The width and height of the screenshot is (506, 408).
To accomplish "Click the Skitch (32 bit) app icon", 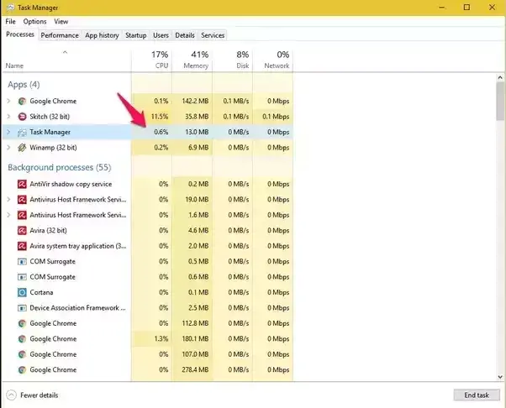I will (x=22, y=117).
